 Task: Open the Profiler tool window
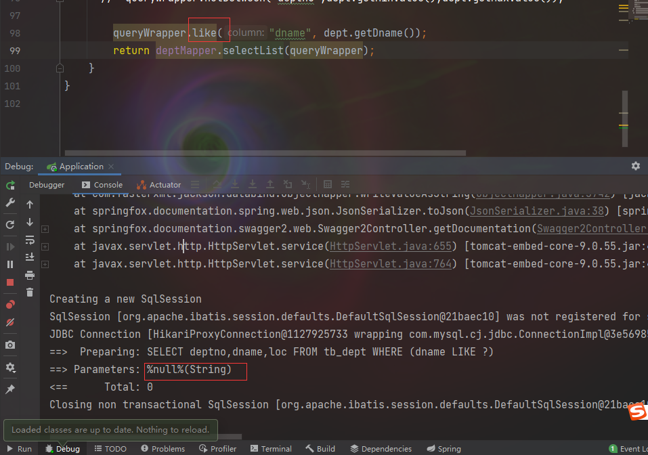[217, 449]
